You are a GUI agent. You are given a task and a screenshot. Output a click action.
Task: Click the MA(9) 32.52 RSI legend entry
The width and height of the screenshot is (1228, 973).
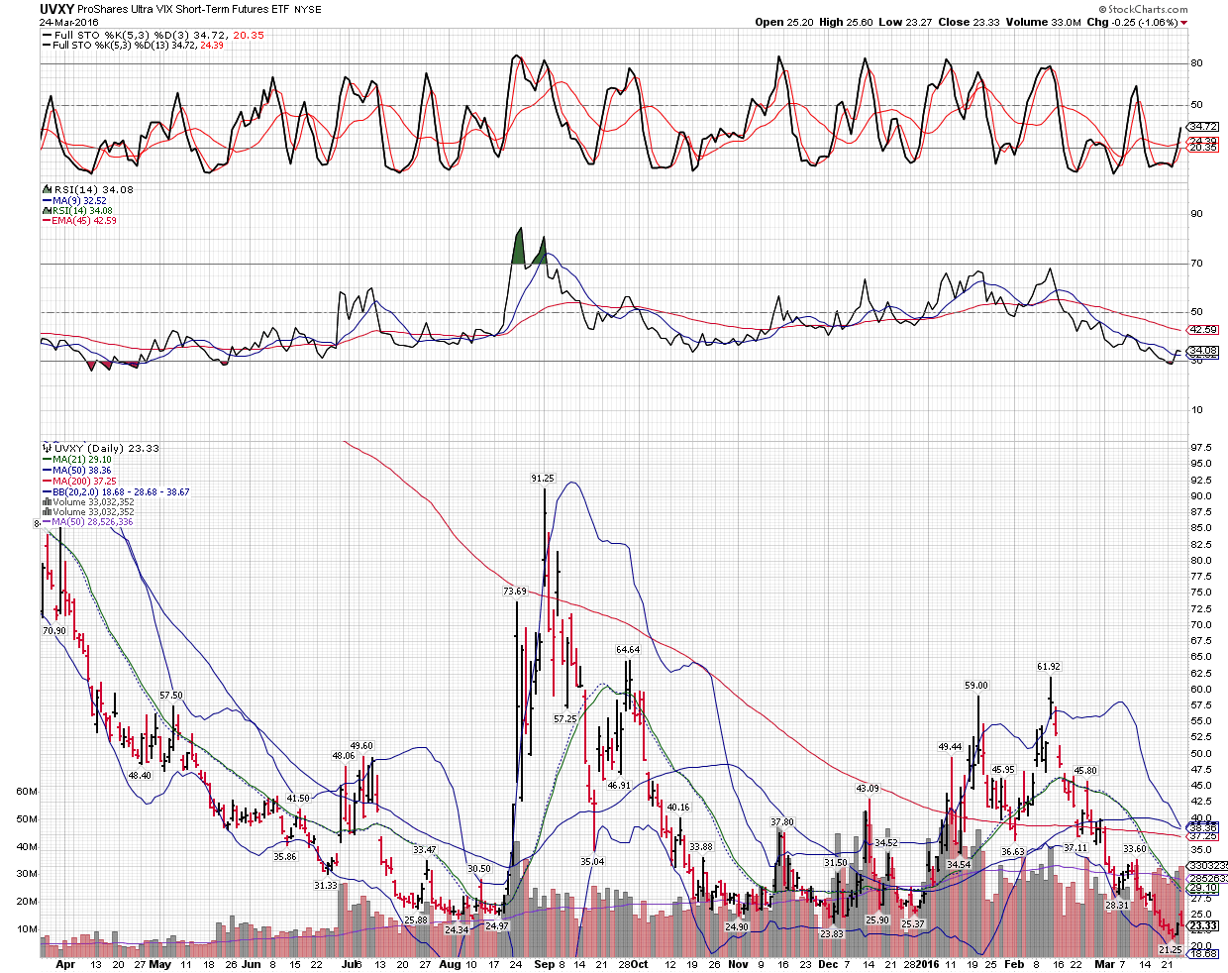tap(75, 200)
